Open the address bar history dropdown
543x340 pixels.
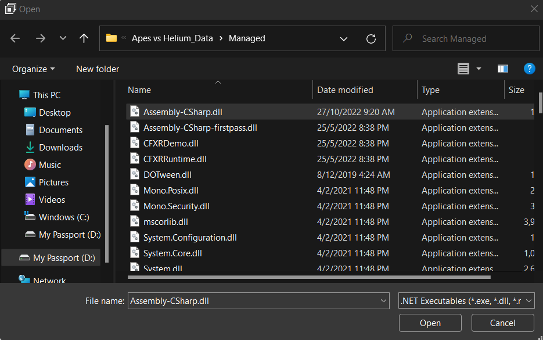click(344, 38)
